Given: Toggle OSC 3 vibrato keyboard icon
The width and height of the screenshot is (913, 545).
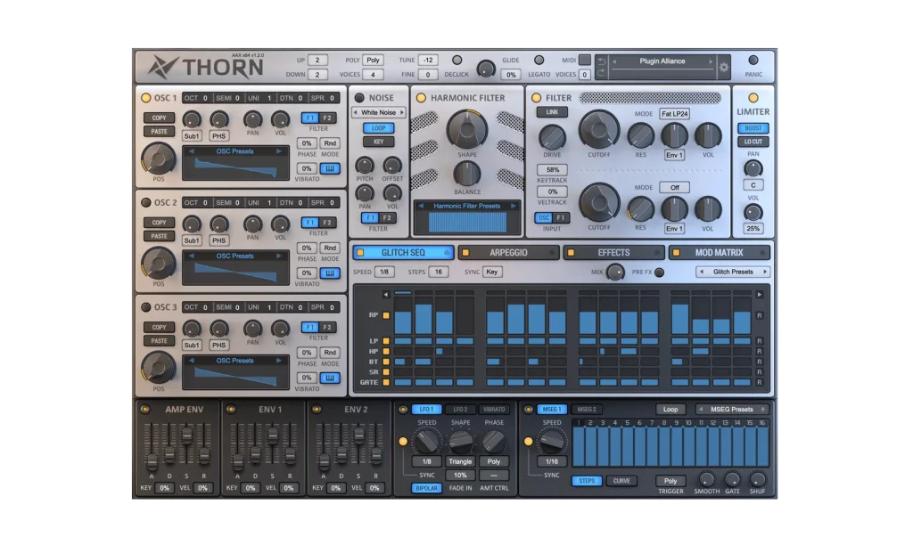Looking at the screenshot, I should [x=330, y=378].
